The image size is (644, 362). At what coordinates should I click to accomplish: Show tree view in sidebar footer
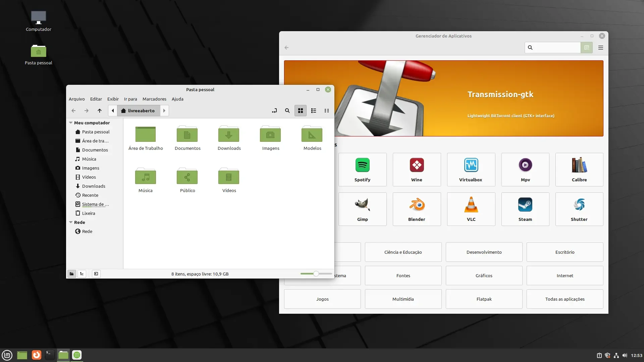click(x=82, y=274)
